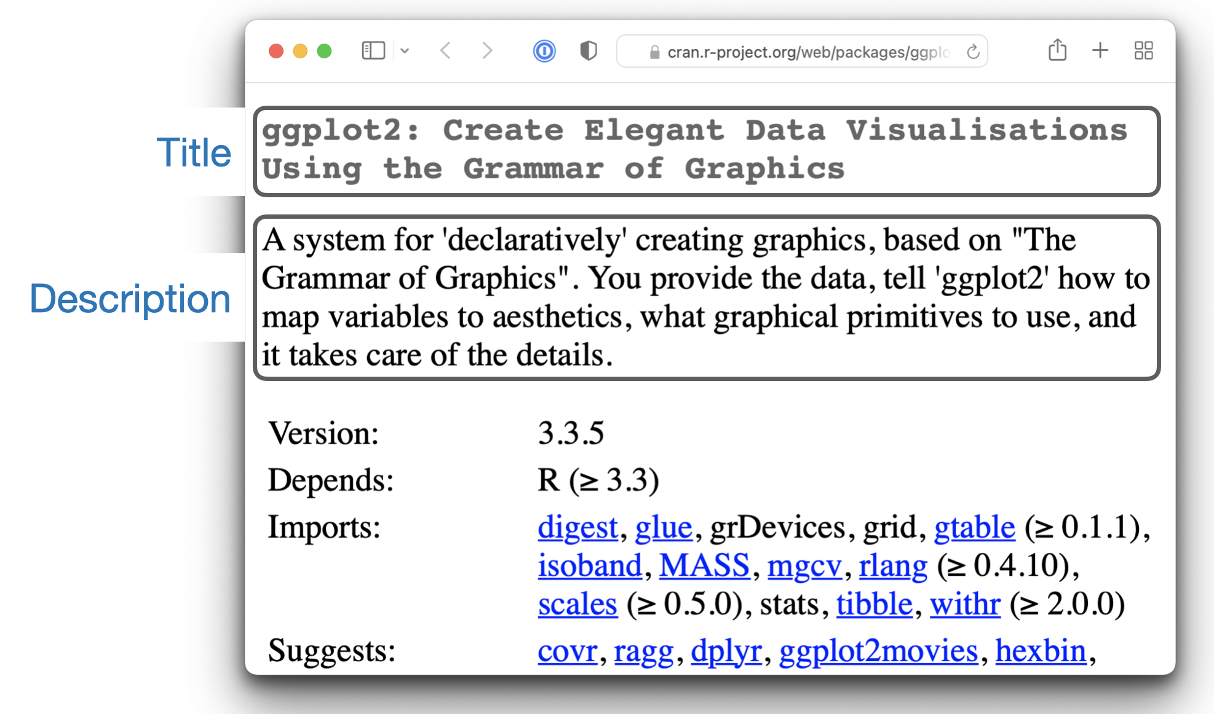Open the MASS package link
1214x714 pixels.
704,565
